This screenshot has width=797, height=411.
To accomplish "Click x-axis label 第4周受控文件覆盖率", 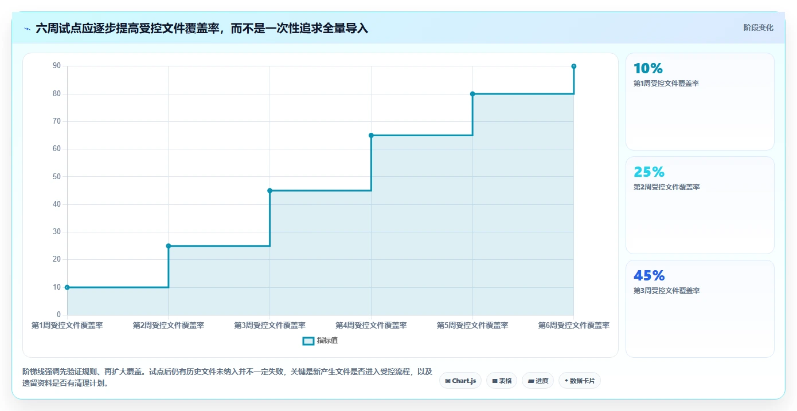I will click(x=371, y=326).
